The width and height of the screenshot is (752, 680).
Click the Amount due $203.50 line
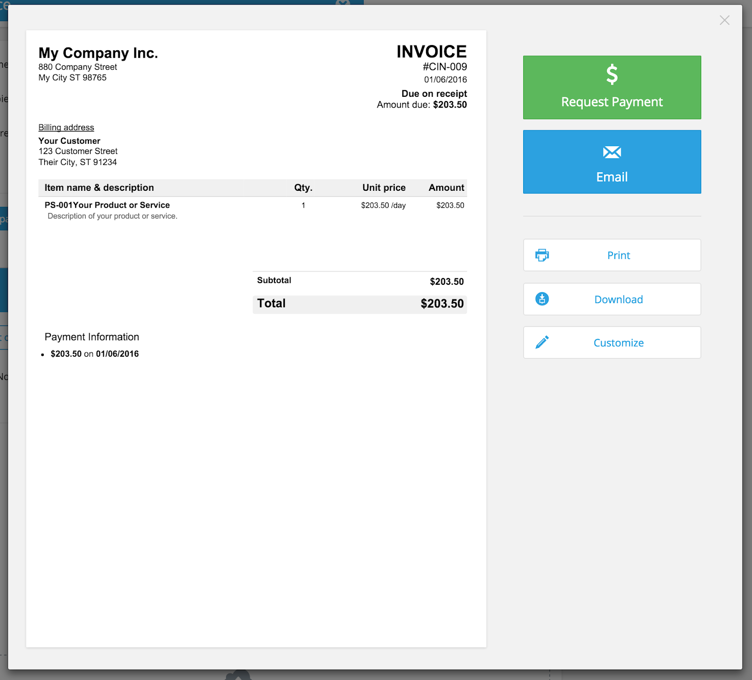coord(422,105)
